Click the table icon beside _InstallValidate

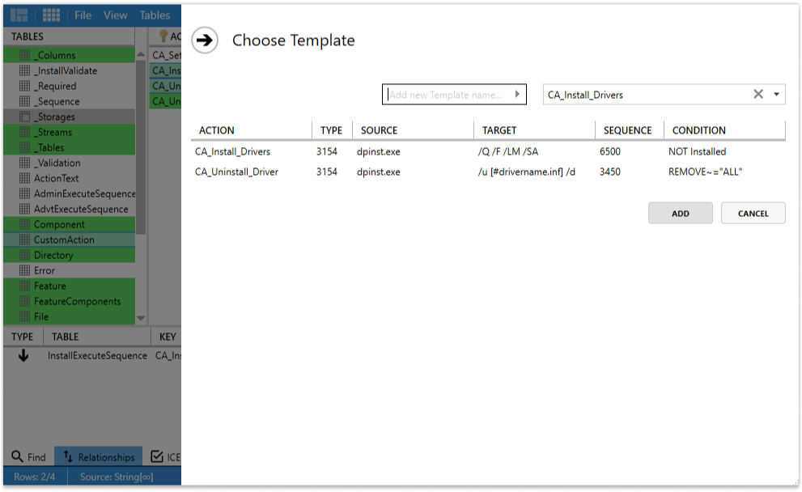click(24, 70)
